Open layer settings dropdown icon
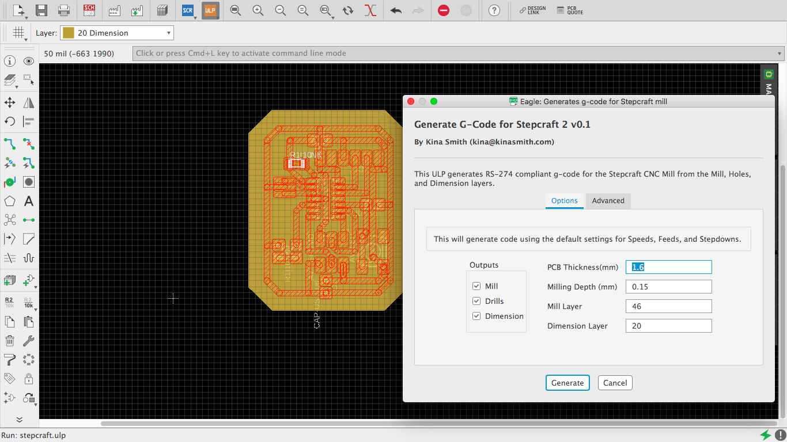 coord(10,80)
